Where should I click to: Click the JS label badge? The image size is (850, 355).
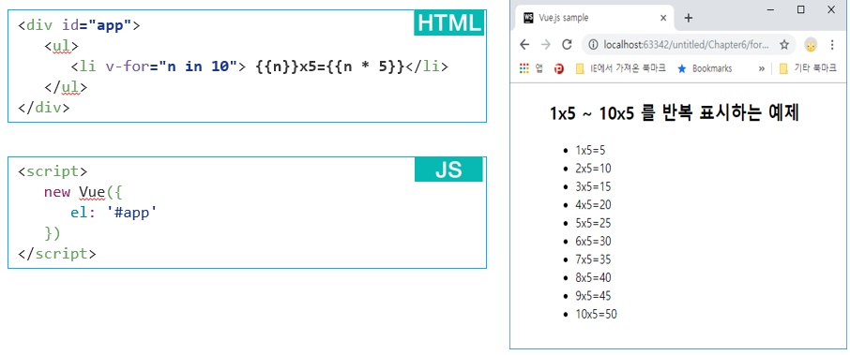tap(448, 170)
